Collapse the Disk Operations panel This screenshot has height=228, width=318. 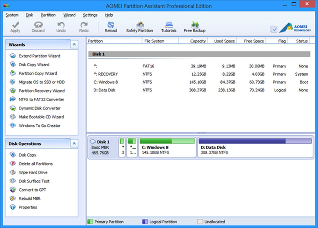tap(74, 144)
